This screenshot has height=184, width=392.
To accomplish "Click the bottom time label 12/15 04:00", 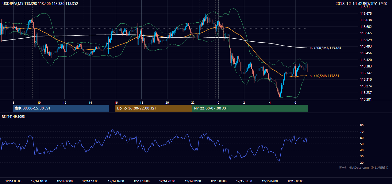I will pyautogui.click(x=270, y=181).
